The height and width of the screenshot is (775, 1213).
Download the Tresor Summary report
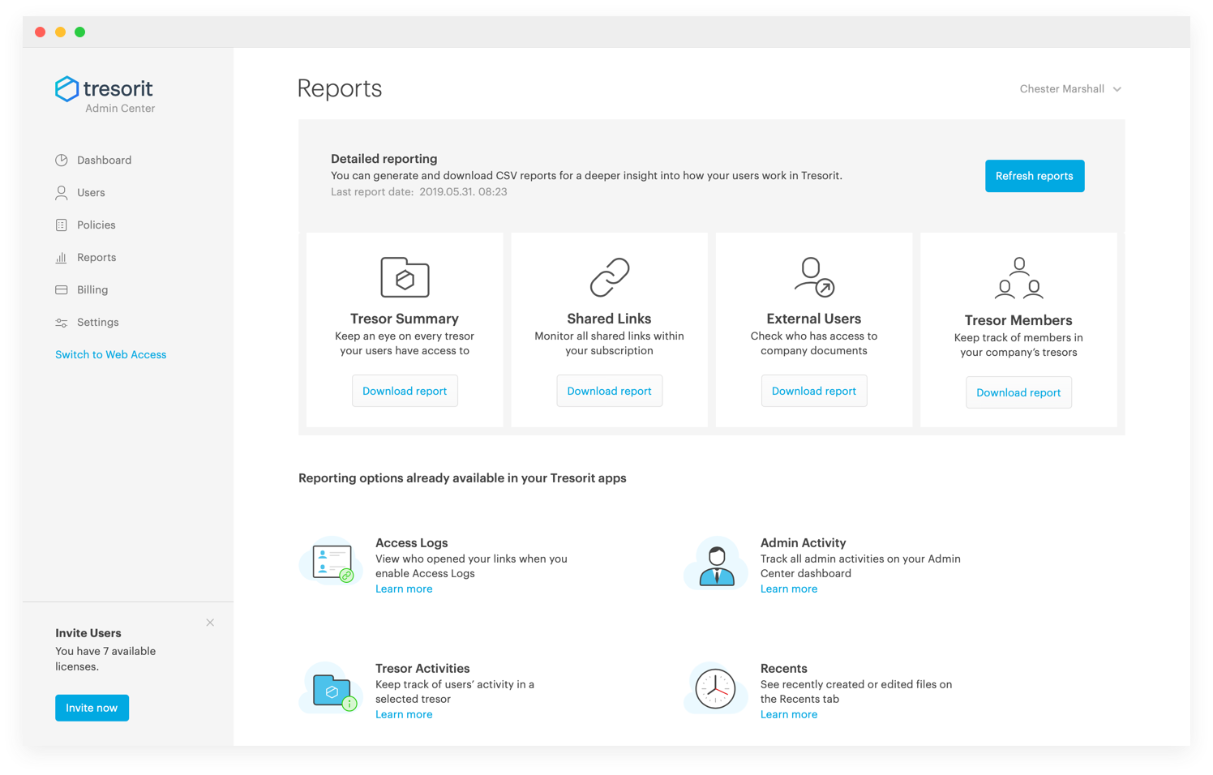tap(405, 391)
